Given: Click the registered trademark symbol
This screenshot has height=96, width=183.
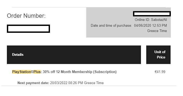Looking at the screenshot, I should (x=32, y=72).
